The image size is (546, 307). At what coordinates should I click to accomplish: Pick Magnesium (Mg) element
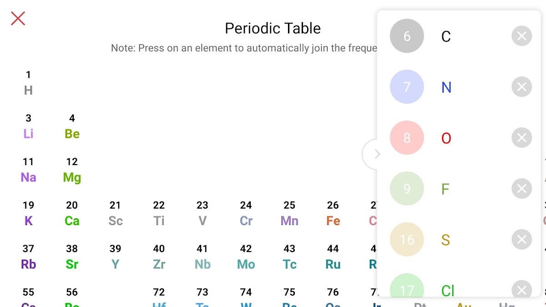pyautogui.click(x=72, y=172)
